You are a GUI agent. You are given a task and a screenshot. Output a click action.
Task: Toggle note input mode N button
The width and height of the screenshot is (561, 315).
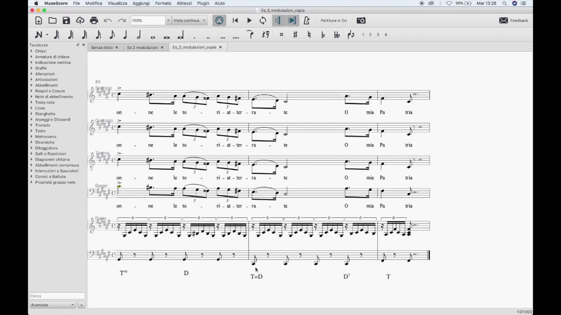pyautogui.click(x=39, y=35)
